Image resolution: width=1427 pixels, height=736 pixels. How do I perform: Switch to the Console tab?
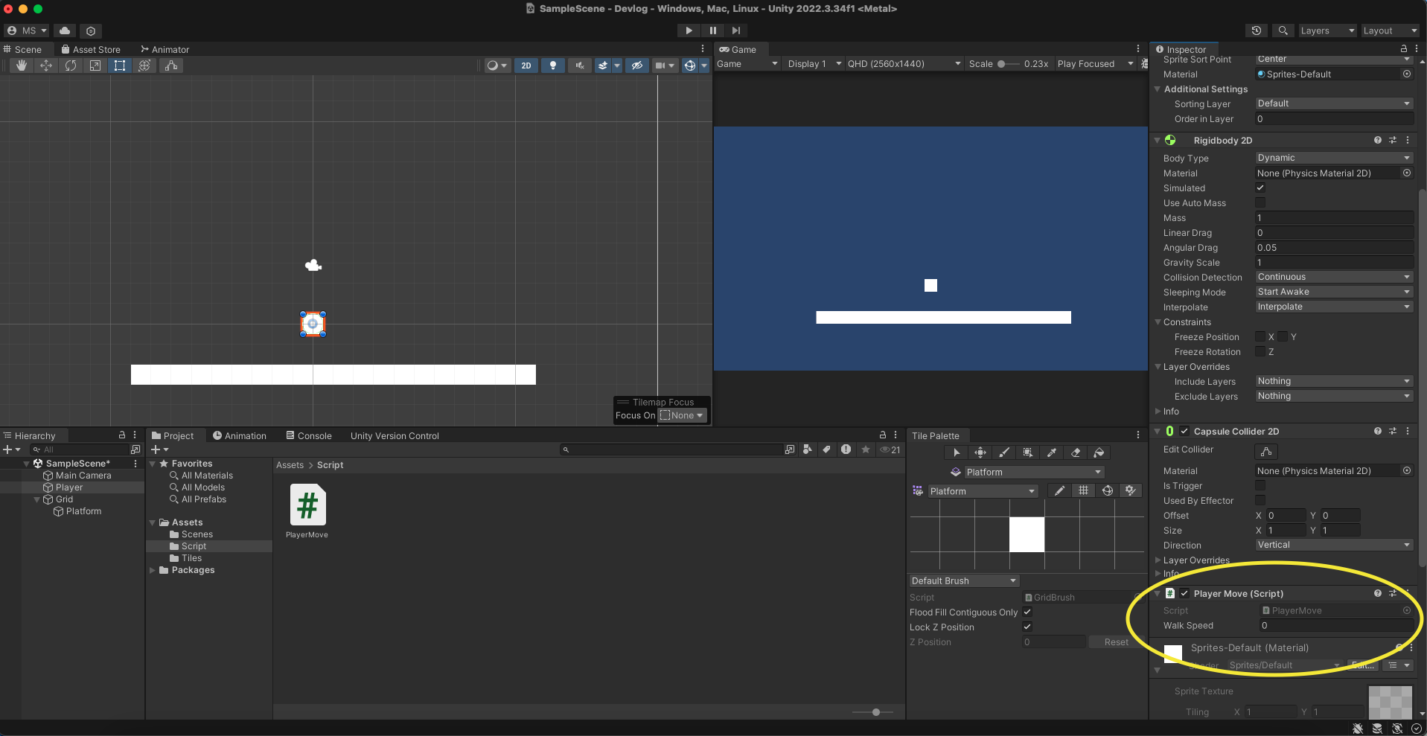point(309,436)
